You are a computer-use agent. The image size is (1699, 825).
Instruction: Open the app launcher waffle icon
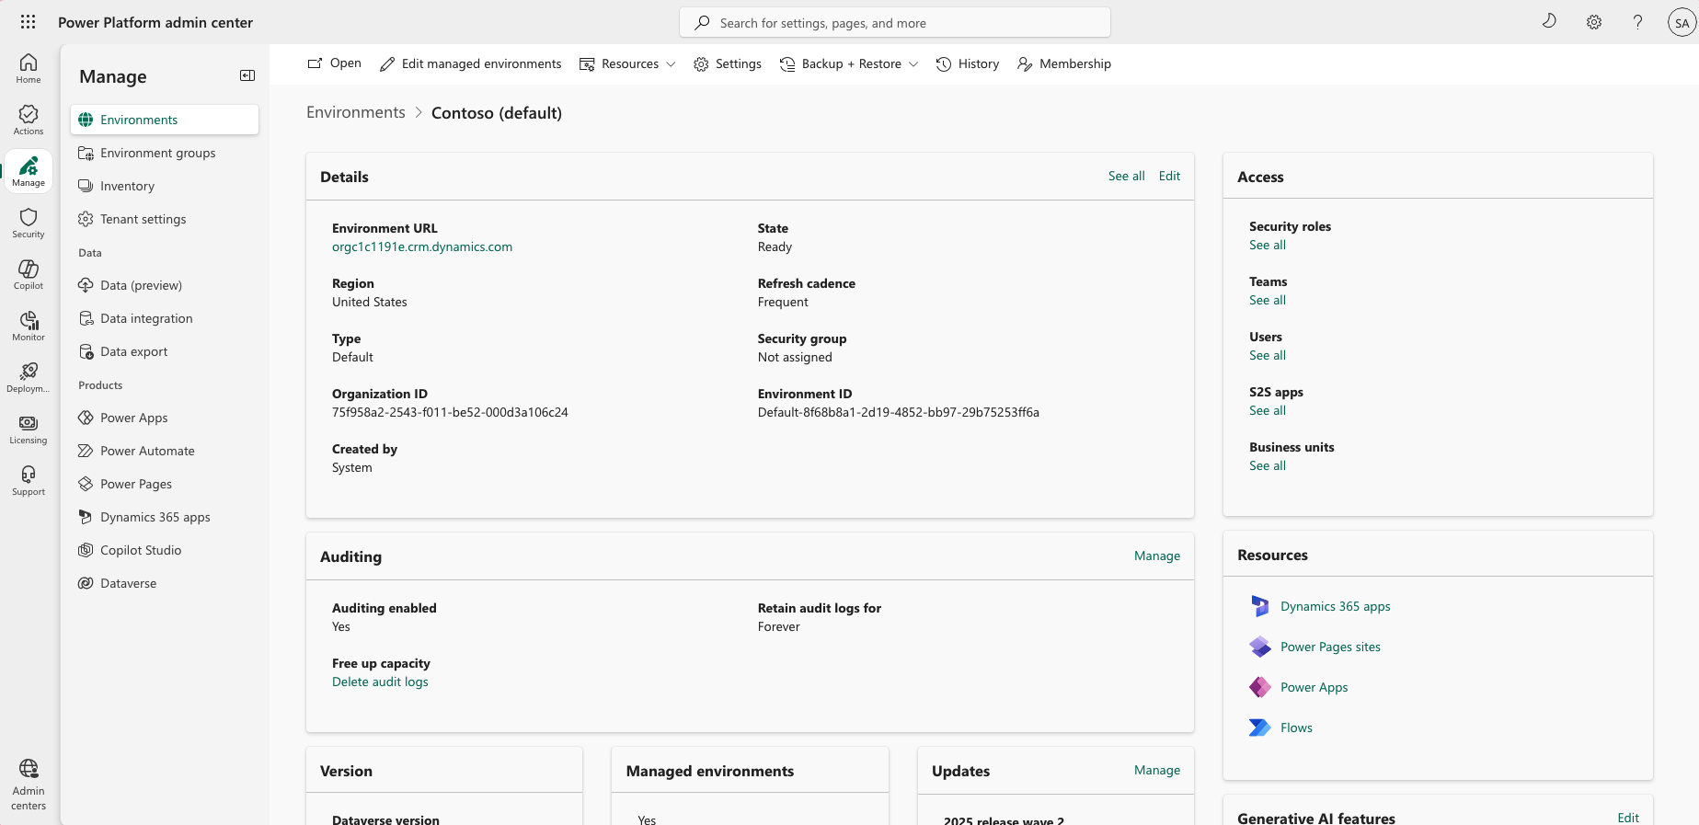29,22
